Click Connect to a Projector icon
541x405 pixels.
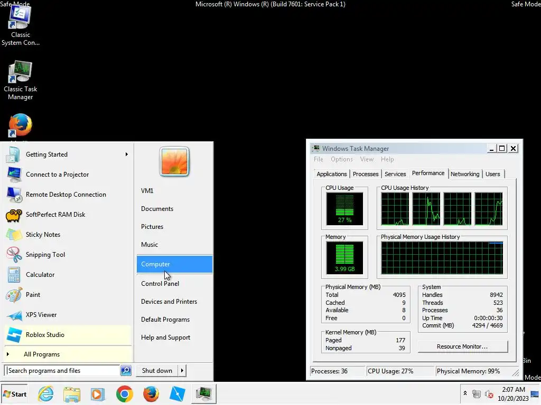click(x=14, y=174)
